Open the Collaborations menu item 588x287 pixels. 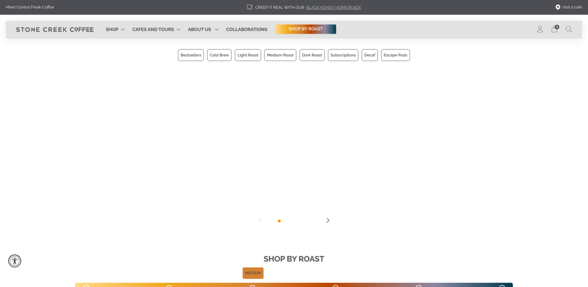click(246, 29)
